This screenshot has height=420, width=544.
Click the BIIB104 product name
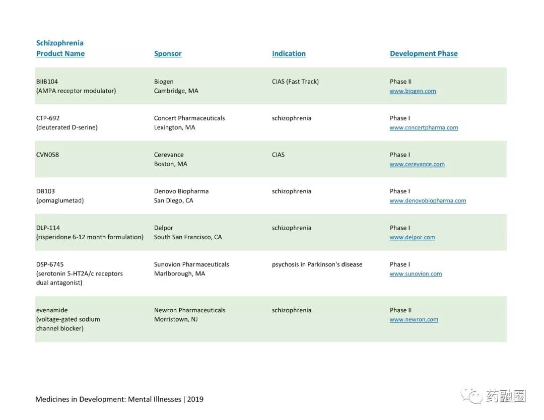47,82
